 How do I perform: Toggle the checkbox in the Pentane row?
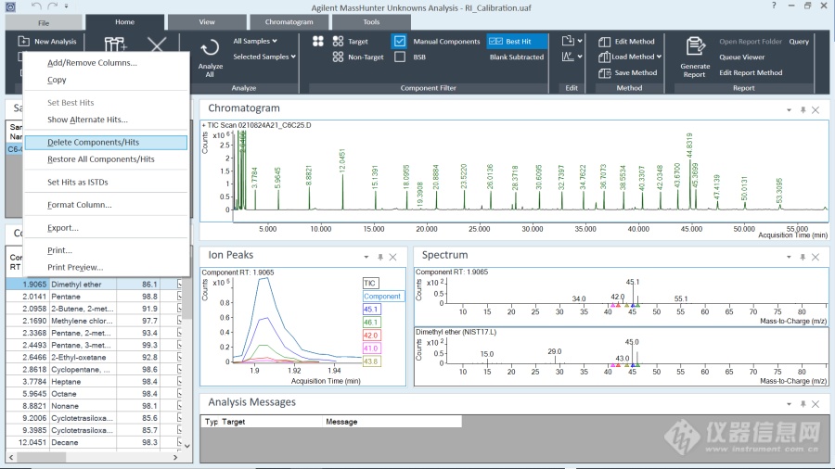click(179, 297)
